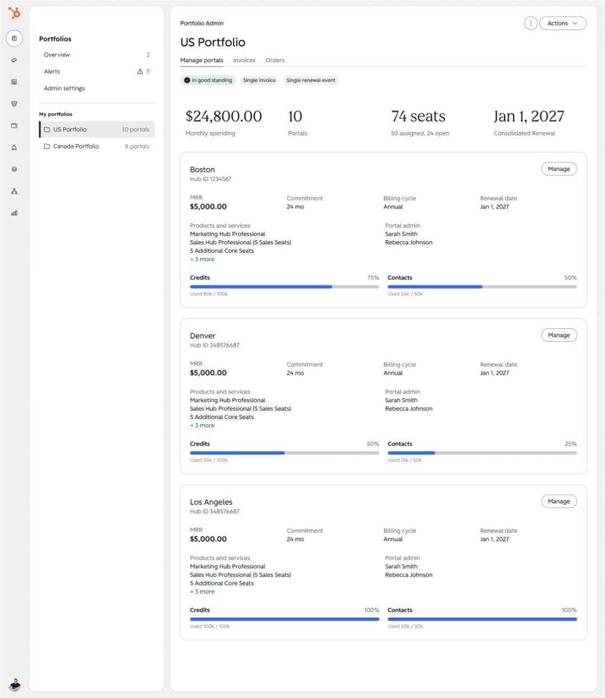This screenshot has height=698, width=605.
Task: Click the $24,800.00 monthly spending value
Action: pyautogui.click(x=224, y=116)
